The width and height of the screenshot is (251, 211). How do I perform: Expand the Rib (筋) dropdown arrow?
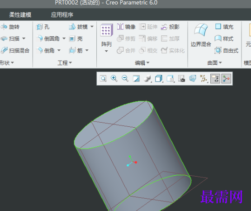[87, 50]
